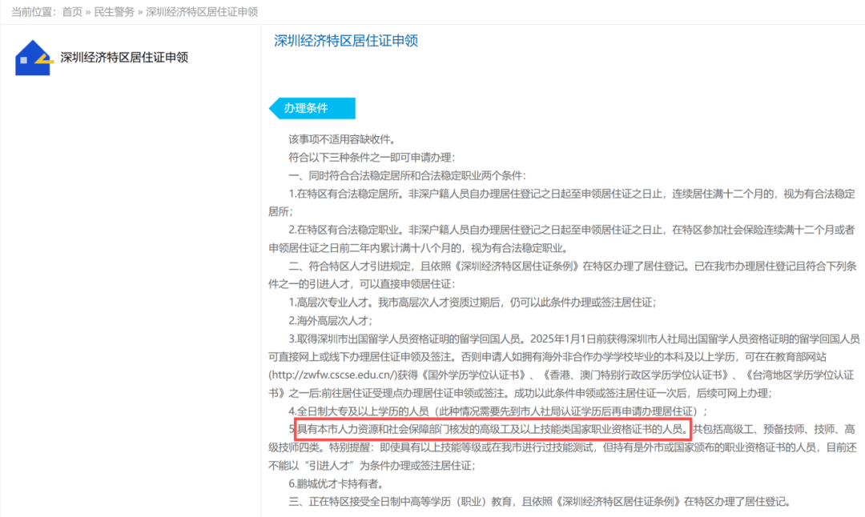Click the line 符合以下三种条件之一即可申请办理

pyautogui.click(x=371, y=157)
